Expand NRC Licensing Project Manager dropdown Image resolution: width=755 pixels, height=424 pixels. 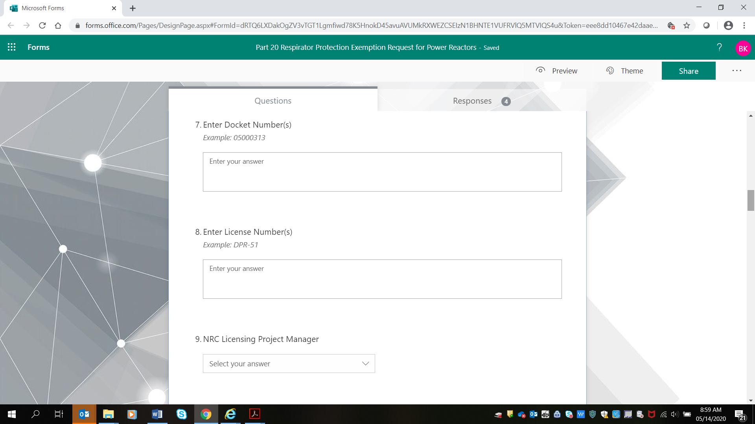289,364
